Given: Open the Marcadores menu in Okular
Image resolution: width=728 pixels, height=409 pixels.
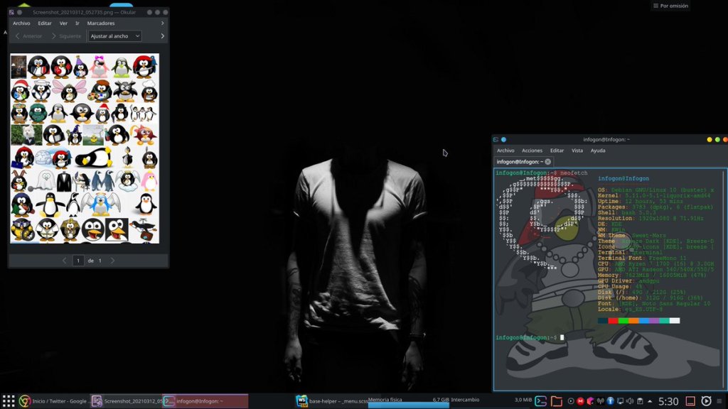Looking at the screenshot, I should pos(100,23).
